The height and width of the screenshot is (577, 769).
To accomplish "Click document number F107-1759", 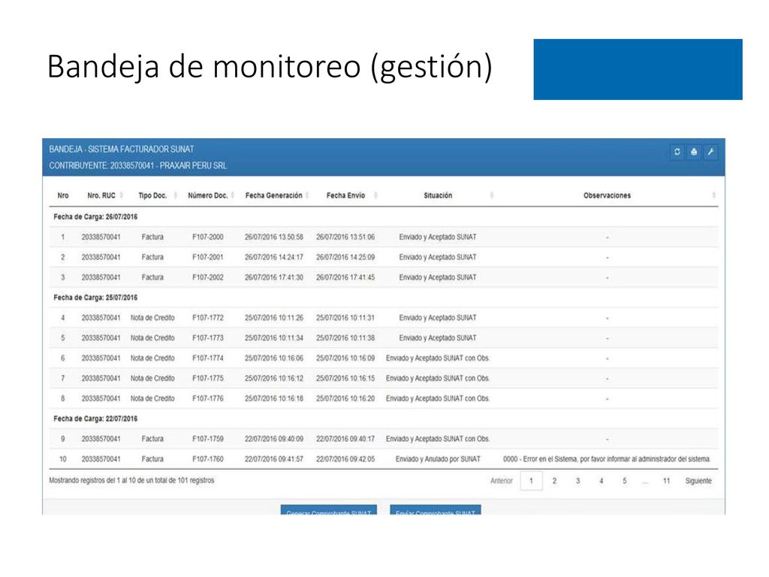I will click(208, 439).
